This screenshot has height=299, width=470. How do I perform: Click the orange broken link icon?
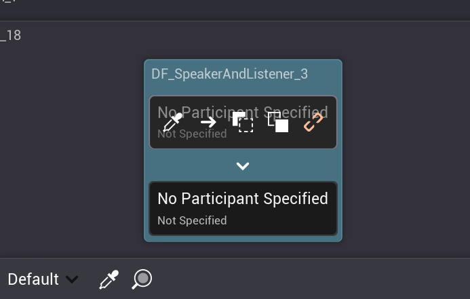tap(313, 123)
